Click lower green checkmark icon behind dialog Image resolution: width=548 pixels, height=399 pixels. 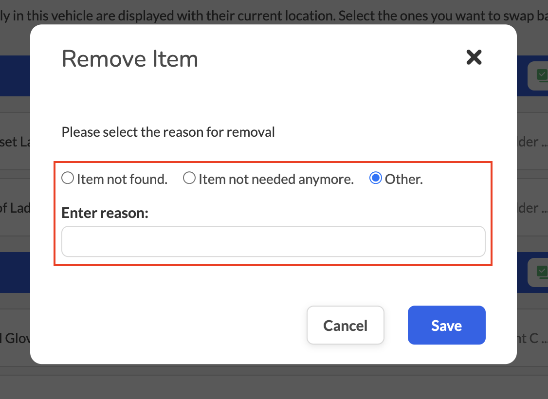[x=542, y=272]
